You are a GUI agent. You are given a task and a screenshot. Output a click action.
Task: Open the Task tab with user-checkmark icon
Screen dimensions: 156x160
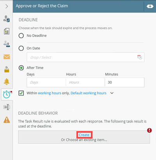click(7, 19)
